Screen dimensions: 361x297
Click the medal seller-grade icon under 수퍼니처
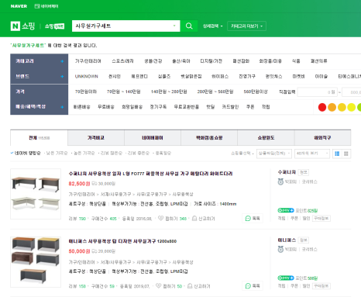click(280, 181)
